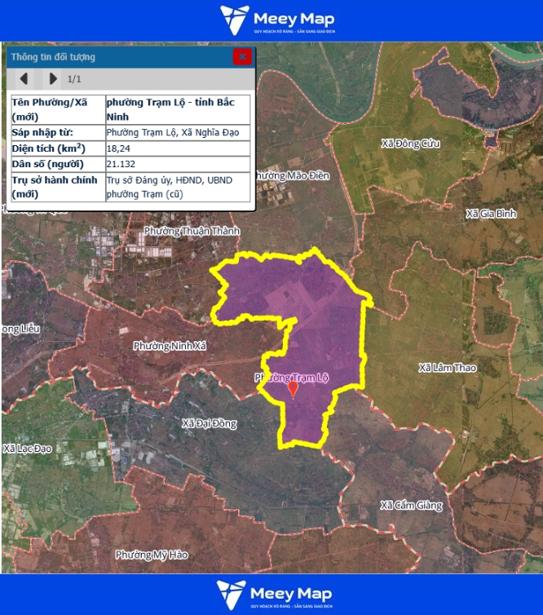
Task: Select the Xã Lạc Đạo map label
Action: coord(28,449)
